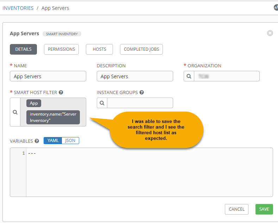Open the INVENTORIES breadcrumb link
The width and height of the screenshot is (278, 223).
point(18,8)
